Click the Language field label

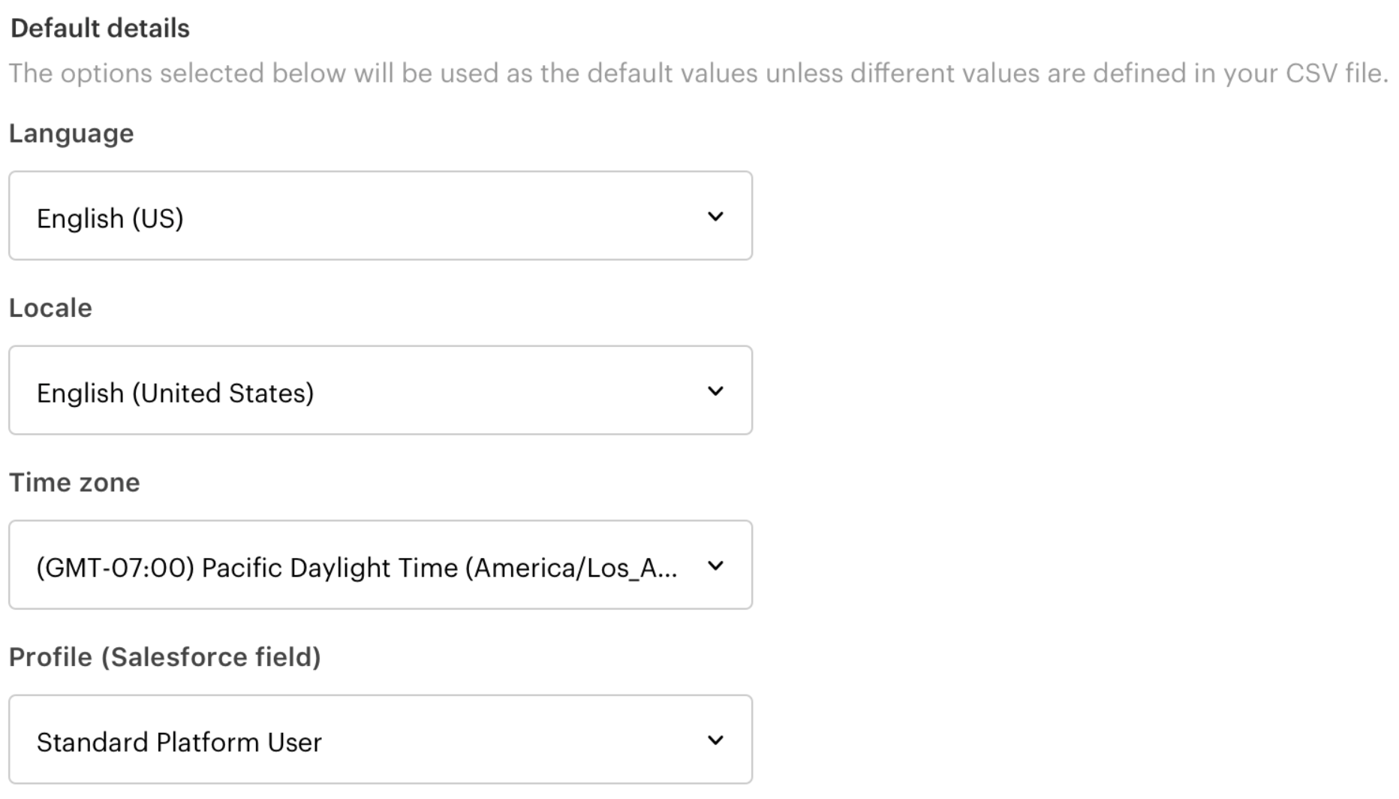tap(71, 134)
